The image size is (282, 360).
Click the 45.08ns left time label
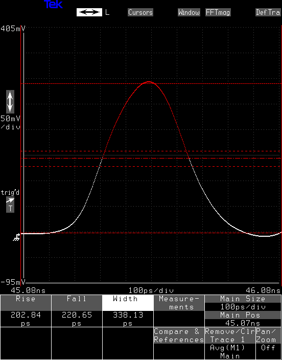click(x=28, y=290)
